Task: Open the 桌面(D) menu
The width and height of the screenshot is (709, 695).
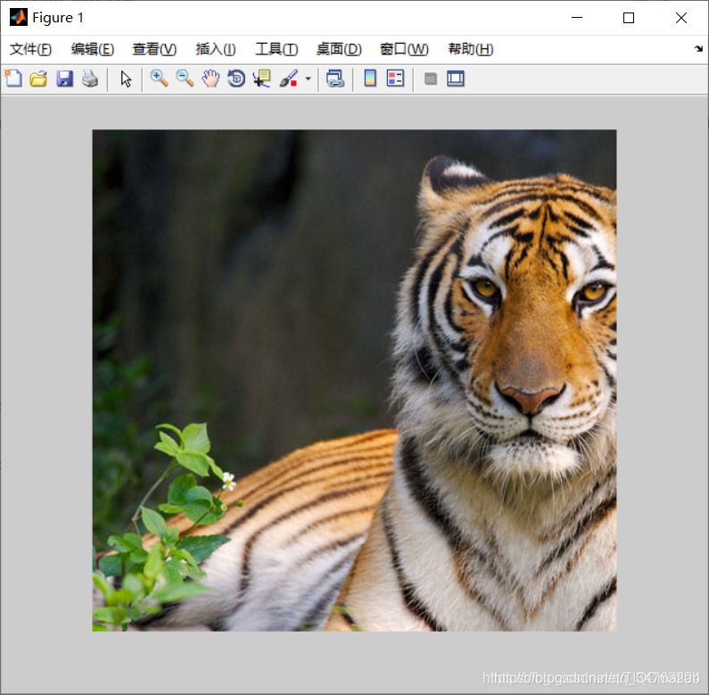Action: coord(339,49)
